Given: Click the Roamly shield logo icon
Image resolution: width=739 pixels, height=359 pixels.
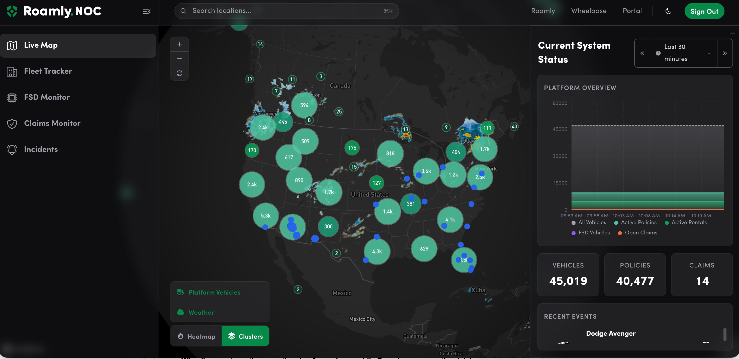Looking at the screenshot, I should pos(12,11).
